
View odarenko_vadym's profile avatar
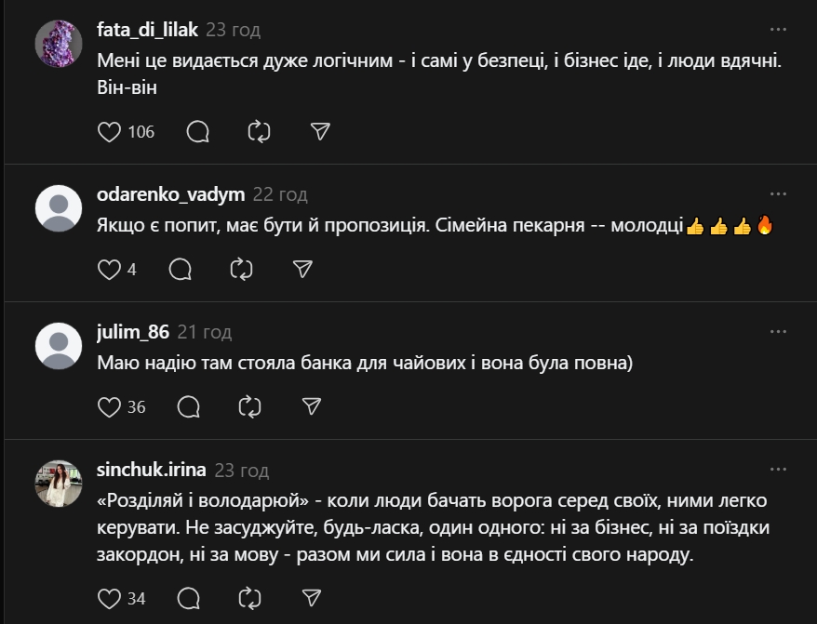pos(59,207)
